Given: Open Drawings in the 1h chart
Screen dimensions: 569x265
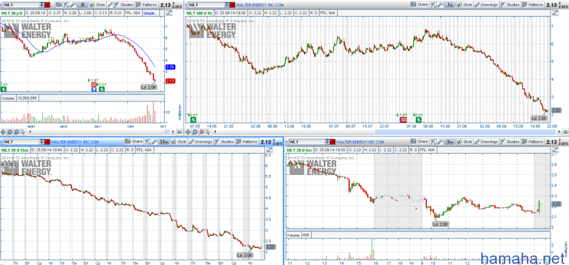Looking at the screenshot, I should [x=486, y=5].
